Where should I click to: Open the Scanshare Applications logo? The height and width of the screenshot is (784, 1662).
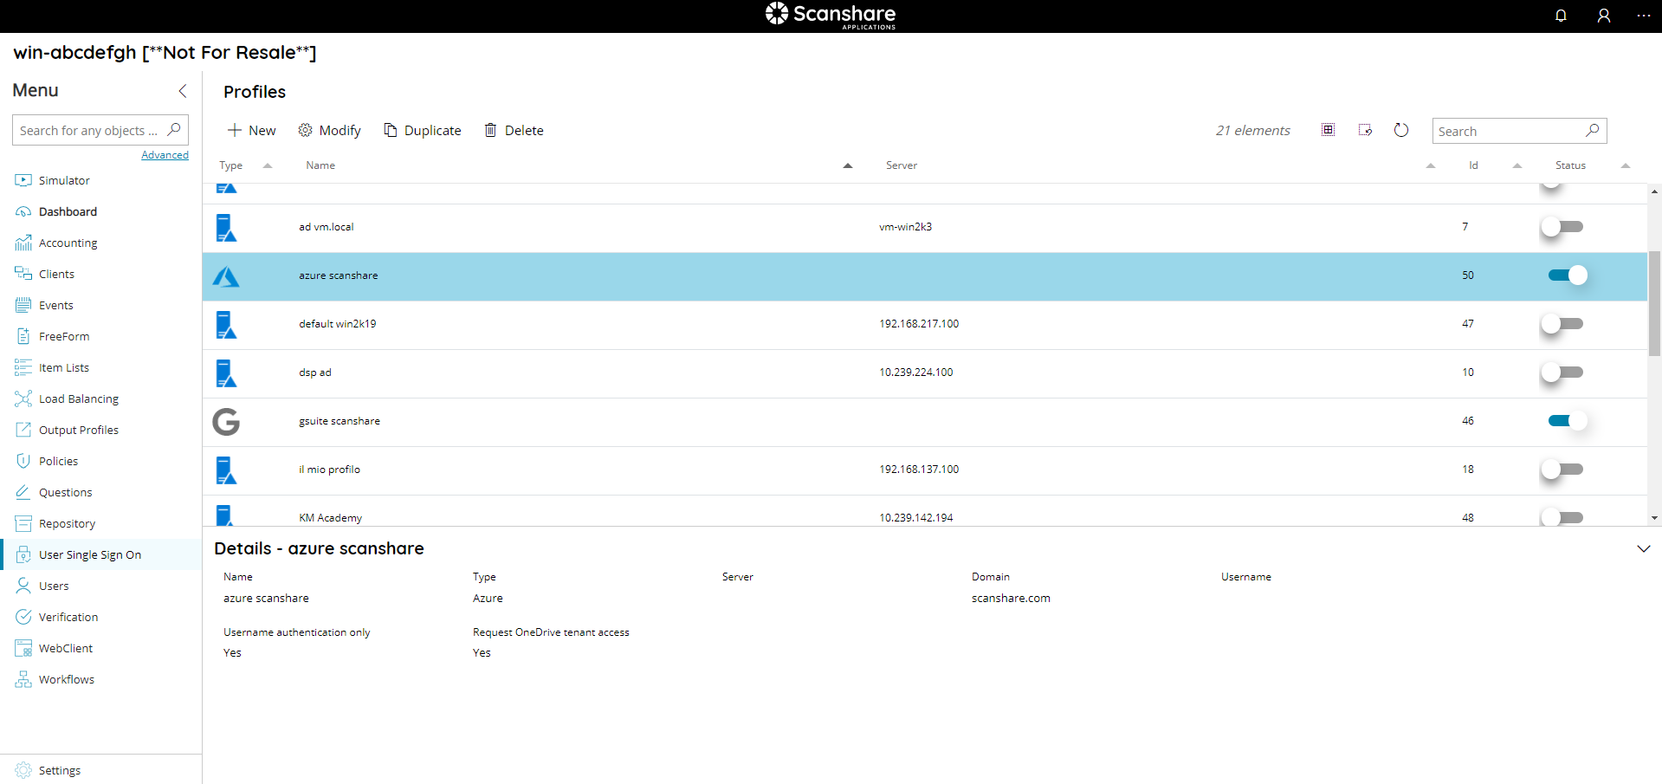tap(830, 16)
